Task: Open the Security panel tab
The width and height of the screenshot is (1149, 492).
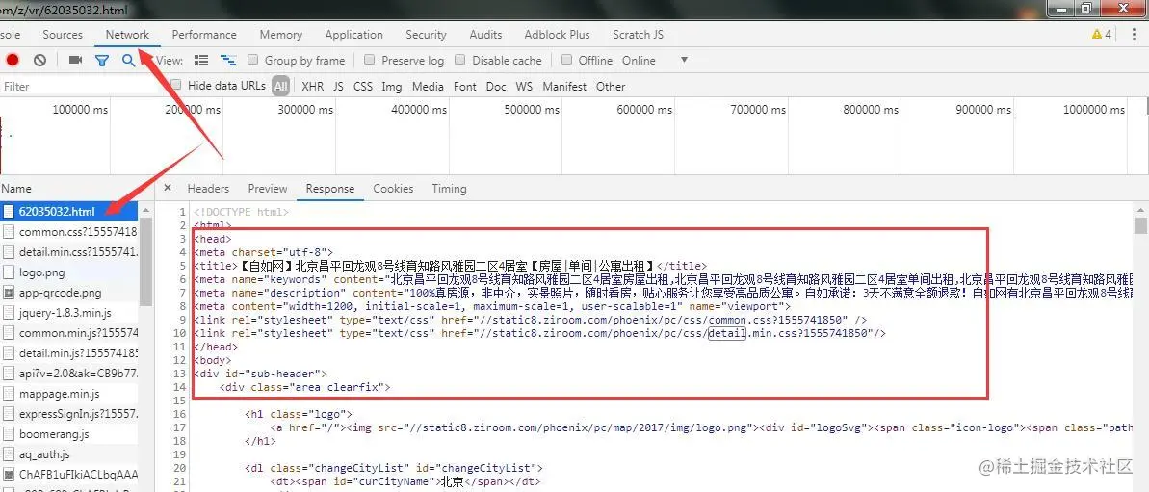Action: tap(426, 35)
